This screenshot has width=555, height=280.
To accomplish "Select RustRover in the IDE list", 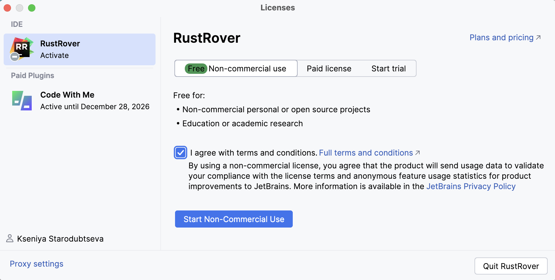I will click(79, 49).
